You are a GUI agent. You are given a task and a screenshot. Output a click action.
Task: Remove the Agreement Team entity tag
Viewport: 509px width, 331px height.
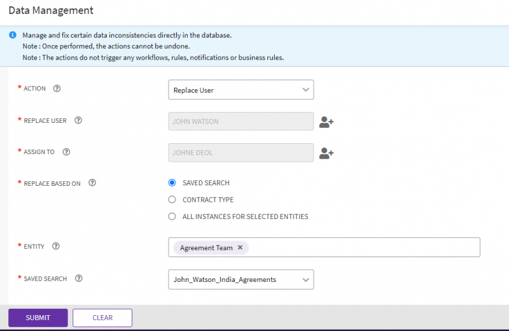pos(241,248)
